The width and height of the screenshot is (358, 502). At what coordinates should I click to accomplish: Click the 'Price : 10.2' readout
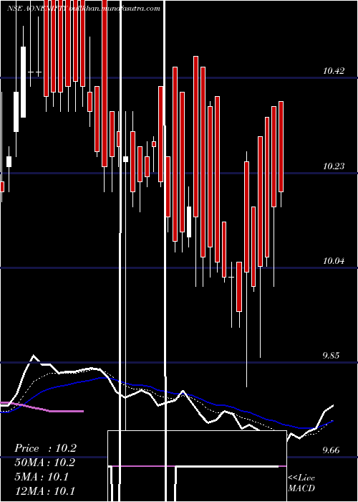coord(45,448)
